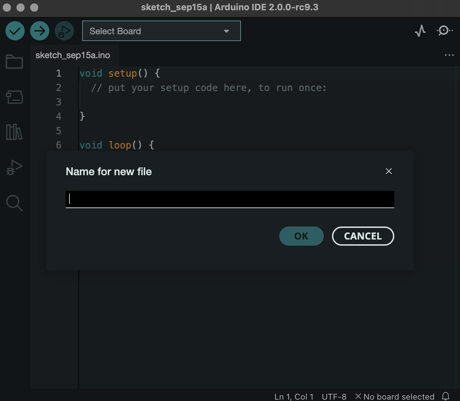Image resolution: width=460 pixels, height=401 pixels.
Task: Open the Search sidebar panel
Action: pos(14,203)
